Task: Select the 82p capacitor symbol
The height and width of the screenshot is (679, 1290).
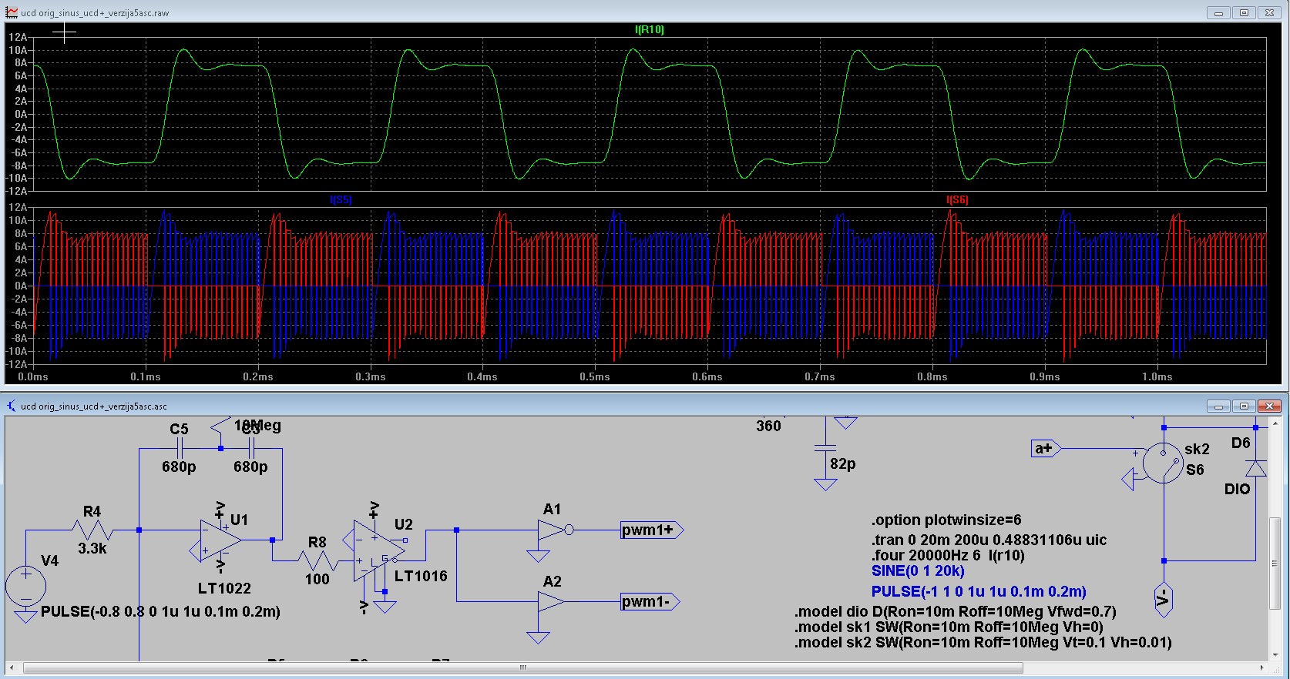Action: tap(825, 448)
